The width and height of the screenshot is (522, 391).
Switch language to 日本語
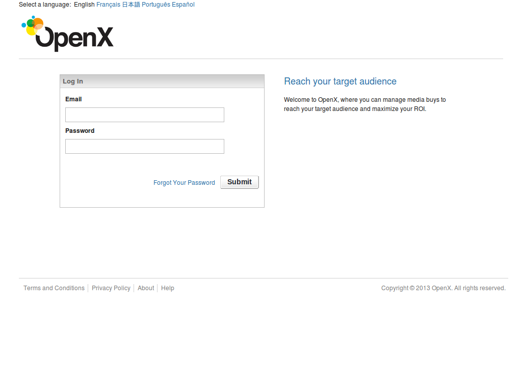[x=131, y=5]
